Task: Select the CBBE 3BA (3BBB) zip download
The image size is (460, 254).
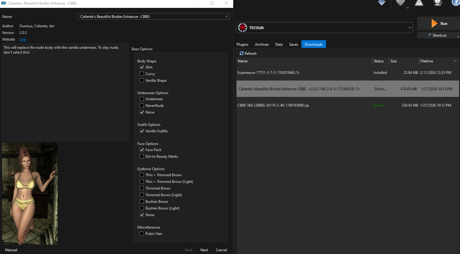Action: (x=348, y=105)
